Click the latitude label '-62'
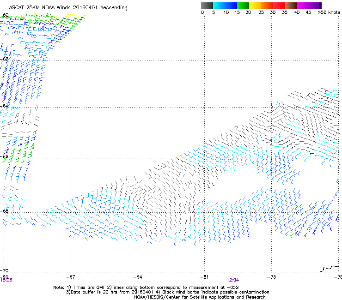Screen dimensions: 342x300 coord(4,59)
